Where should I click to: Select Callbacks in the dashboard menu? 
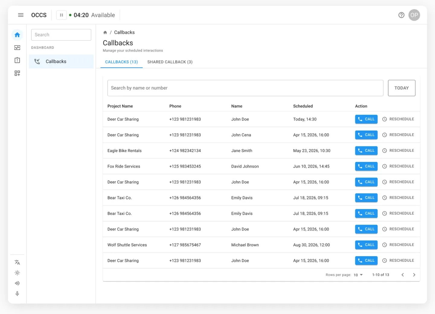tap(61, 62)
